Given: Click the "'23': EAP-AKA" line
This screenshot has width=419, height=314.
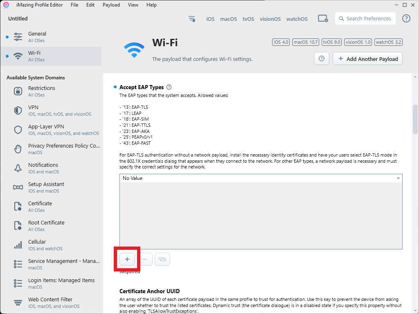Looking at the screenshot, I should (134, 131).
